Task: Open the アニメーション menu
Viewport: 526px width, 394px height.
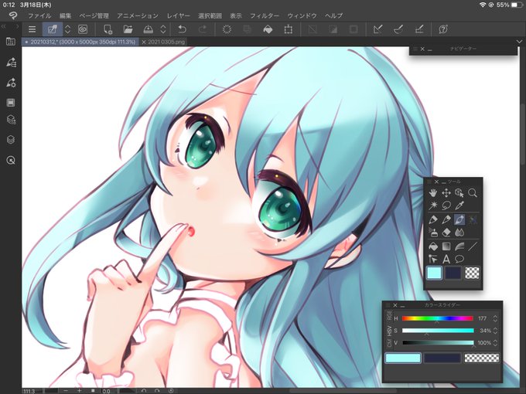Action: pos(138,15)
